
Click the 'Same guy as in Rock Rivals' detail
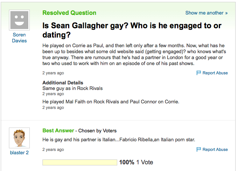click(72, 88)
